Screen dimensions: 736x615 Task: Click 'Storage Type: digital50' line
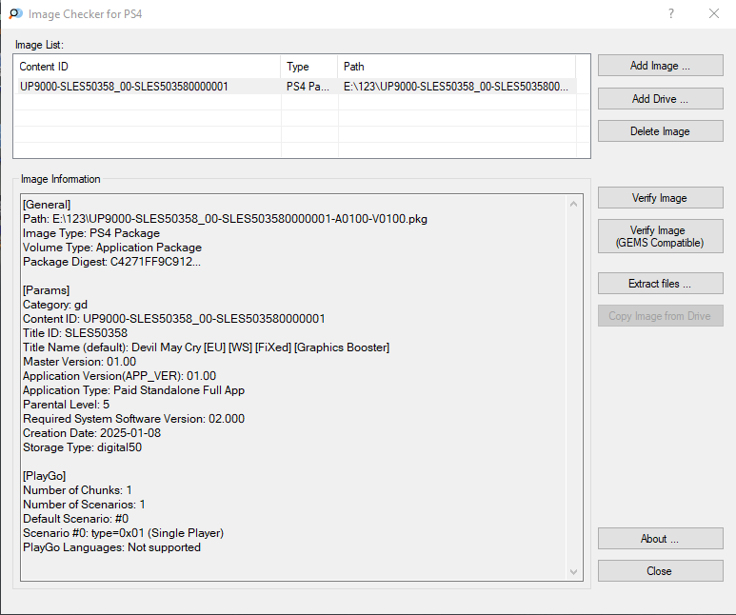point(82,446)
